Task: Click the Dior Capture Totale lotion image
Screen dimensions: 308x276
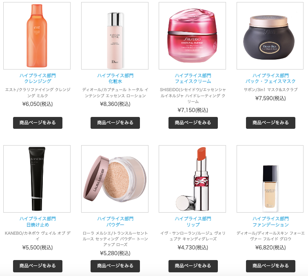Action: click(115, 36)
